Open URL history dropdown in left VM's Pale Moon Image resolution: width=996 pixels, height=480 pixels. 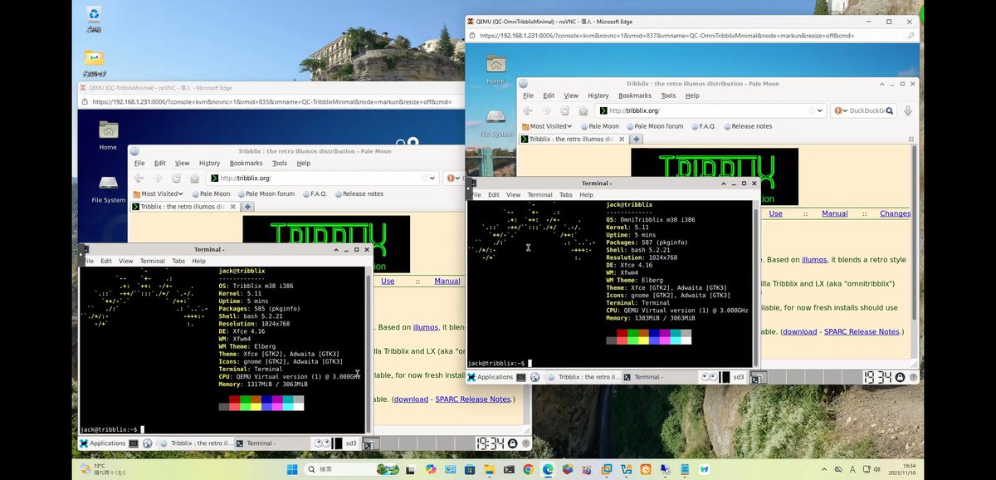[433, 178]
